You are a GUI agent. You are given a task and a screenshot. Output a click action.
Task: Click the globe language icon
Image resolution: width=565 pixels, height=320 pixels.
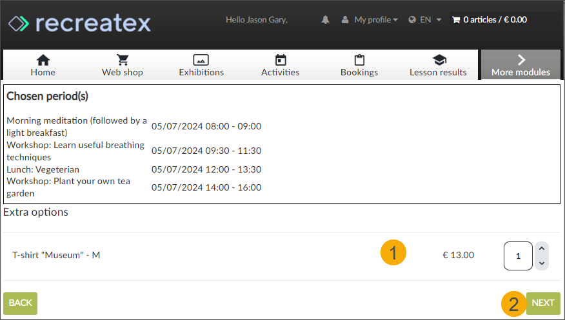click(412, 20)
